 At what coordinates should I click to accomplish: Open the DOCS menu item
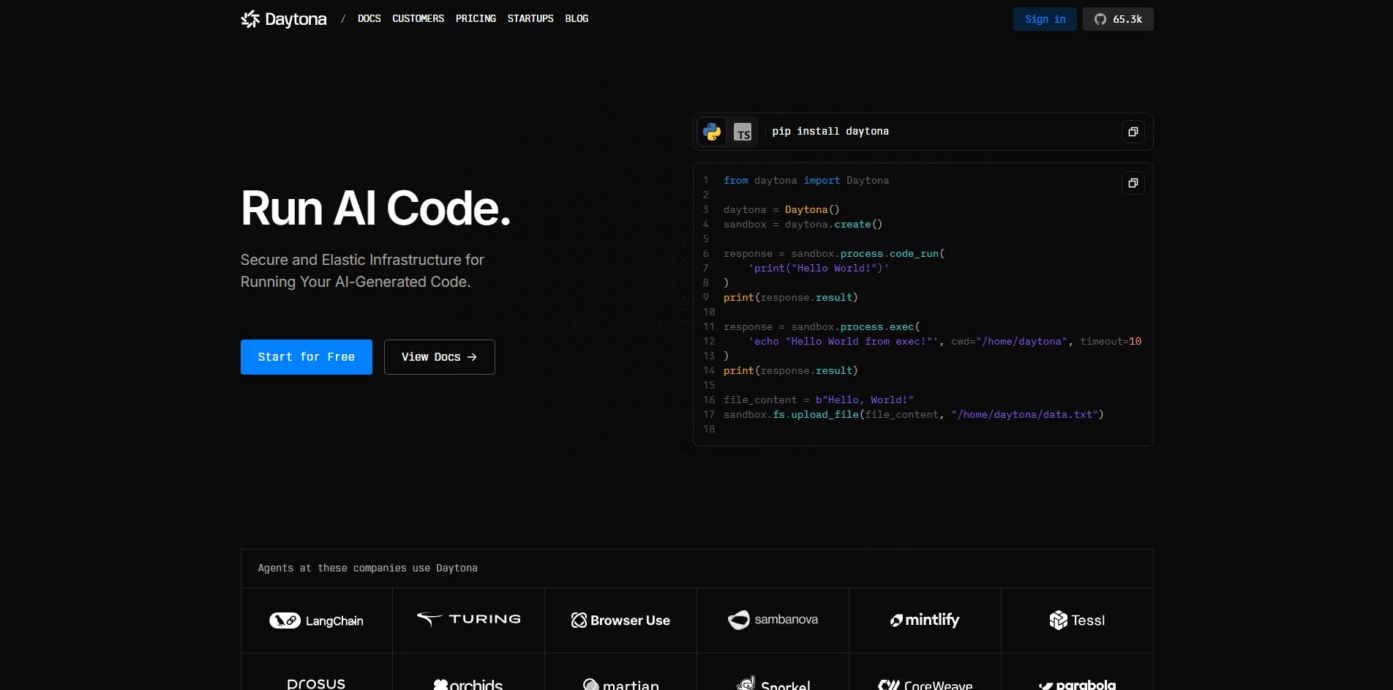pyautogui.click(x=369, y=19)
